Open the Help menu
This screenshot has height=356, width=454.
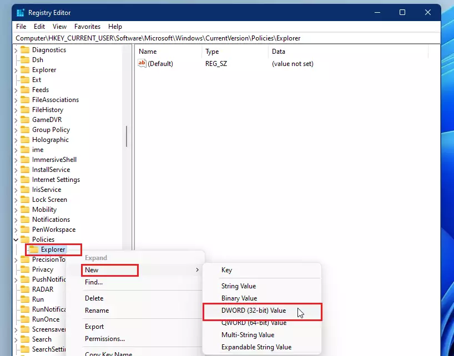pyautogui.click(x=115, y=27)
